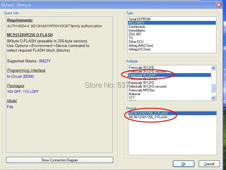Choose Freescale 9S12XS-secured subtype
The width and height of the screenshot is (226, 170).
point(170,86)
